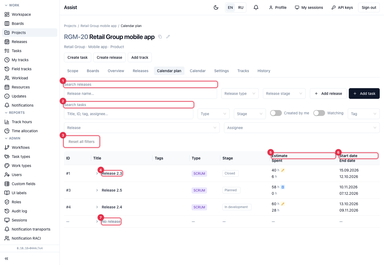Open Track hours report
This screenshot has width=384, height=265.
[30, 122]
